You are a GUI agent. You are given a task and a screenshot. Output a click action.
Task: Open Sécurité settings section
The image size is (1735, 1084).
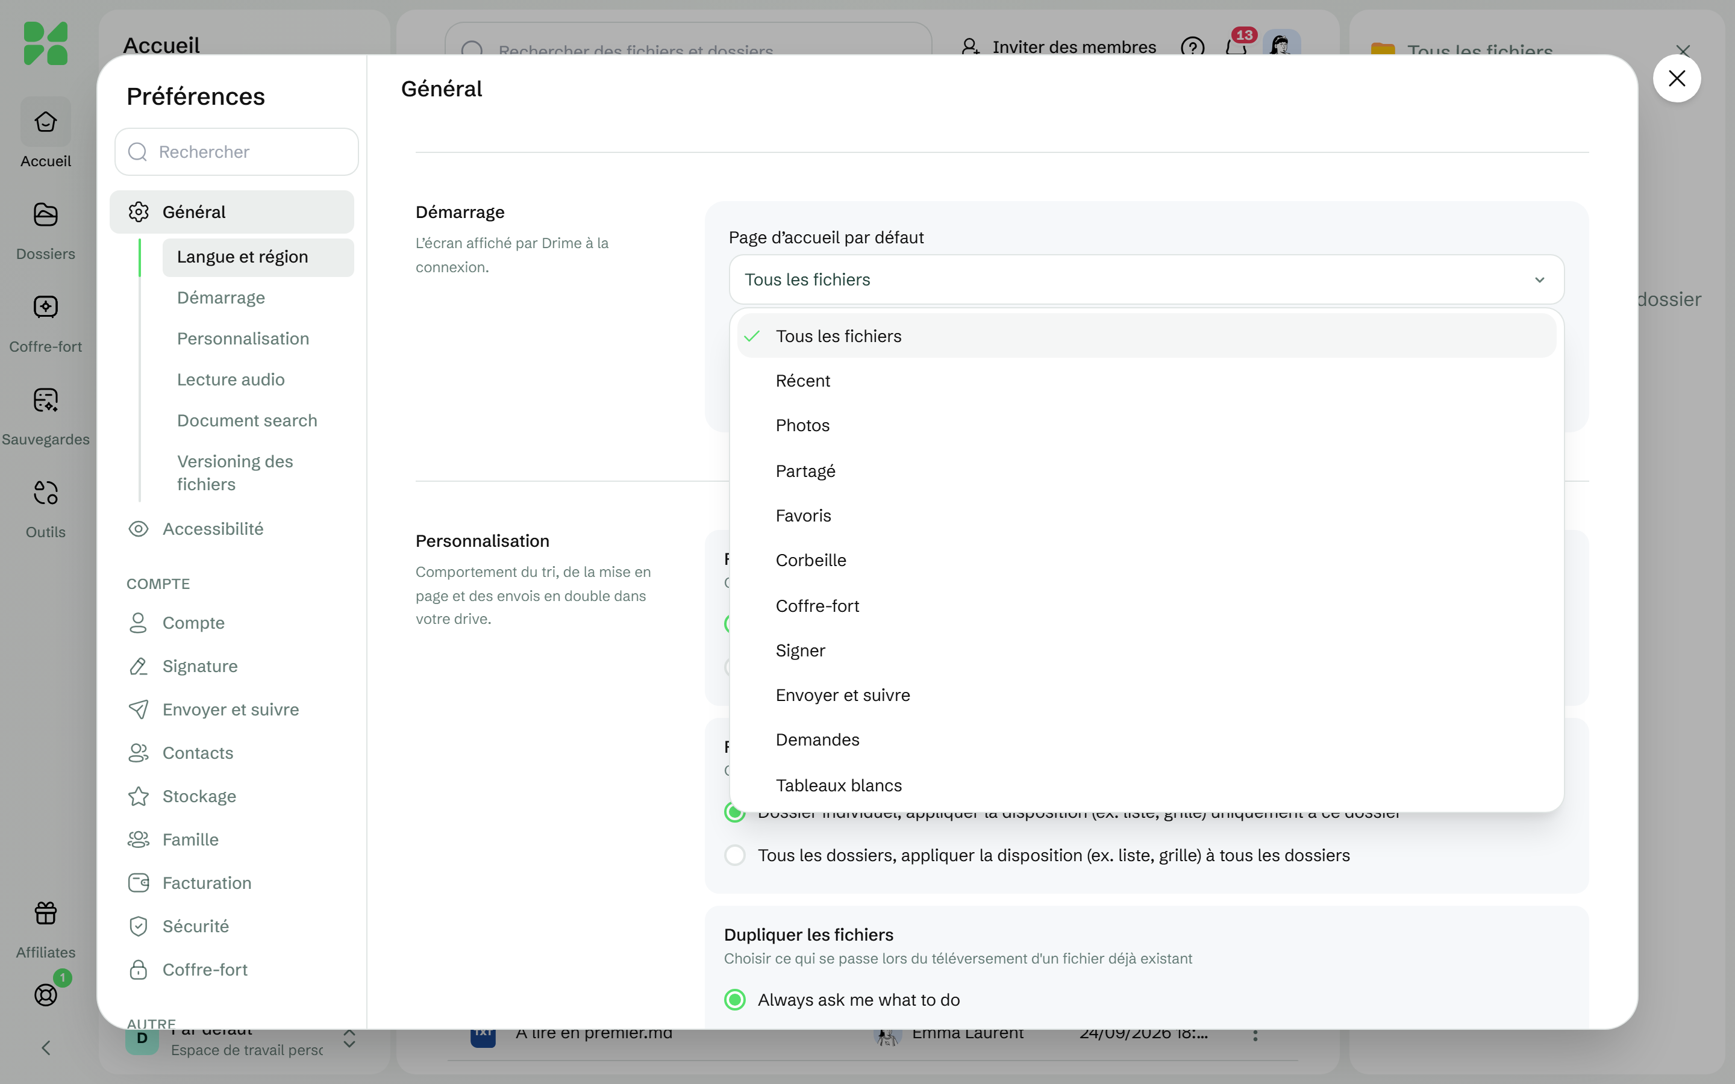click(x=231, y=926)
